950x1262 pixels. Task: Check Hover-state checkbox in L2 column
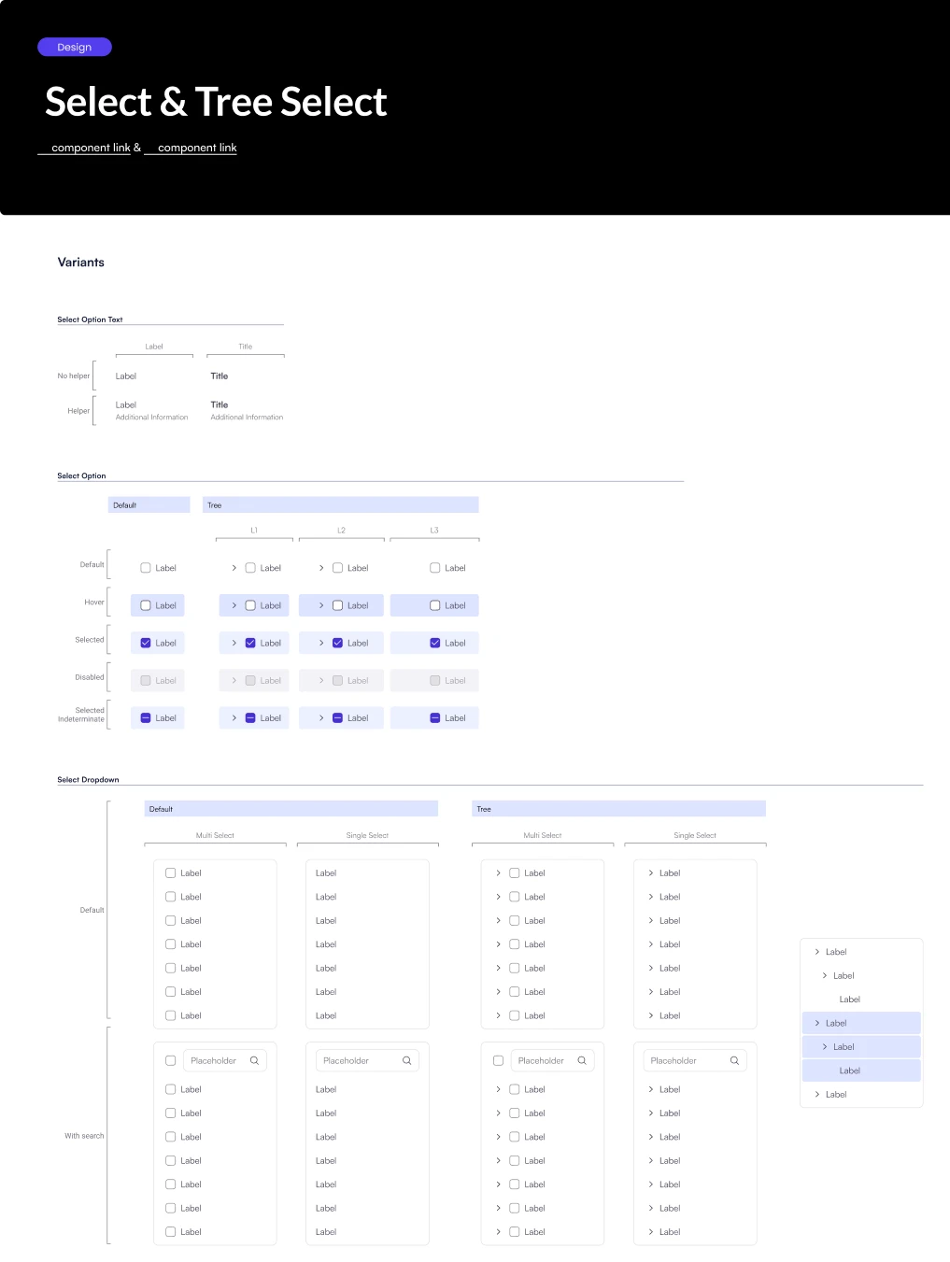pyautogui.click(x=338, y=605)
